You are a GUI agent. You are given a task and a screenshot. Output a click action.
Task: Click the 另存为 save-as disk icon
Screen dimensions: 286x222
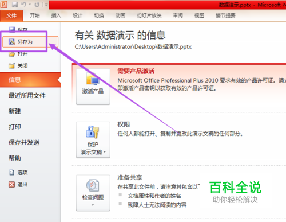tap(12, 41)
